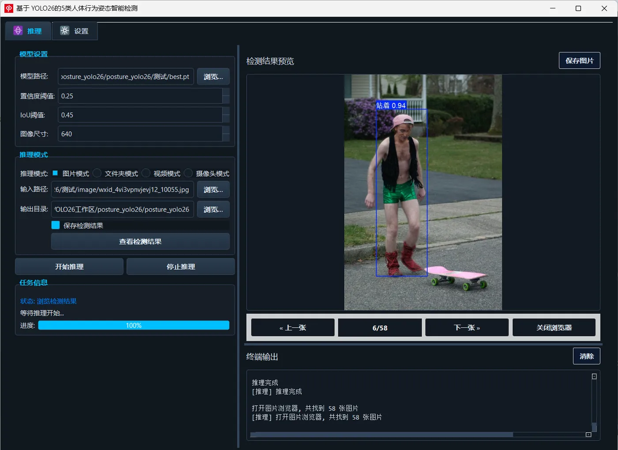
Task: Browse for the 输入路径 image
Action: click(x=213, y=189)
